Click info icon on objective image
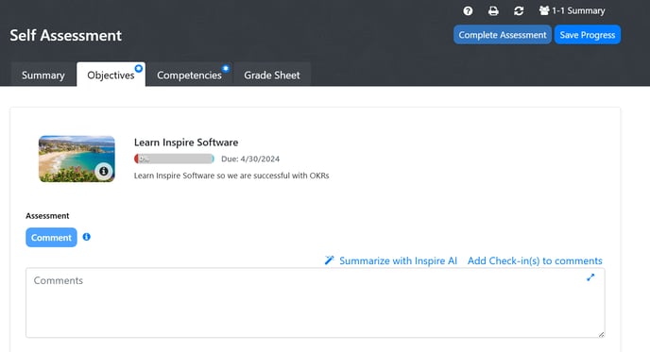Image resolution: width=650 pixels, height=352 pixels. pos(104,171)
